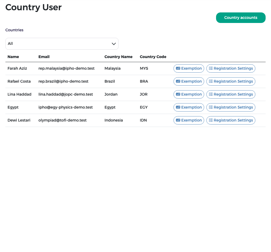Click country code IDN
The image size is (271, 252).
click(143, 120)
